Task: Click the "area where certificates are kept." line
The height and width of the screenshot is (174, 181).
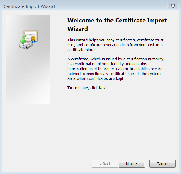Action: point(96,79)
